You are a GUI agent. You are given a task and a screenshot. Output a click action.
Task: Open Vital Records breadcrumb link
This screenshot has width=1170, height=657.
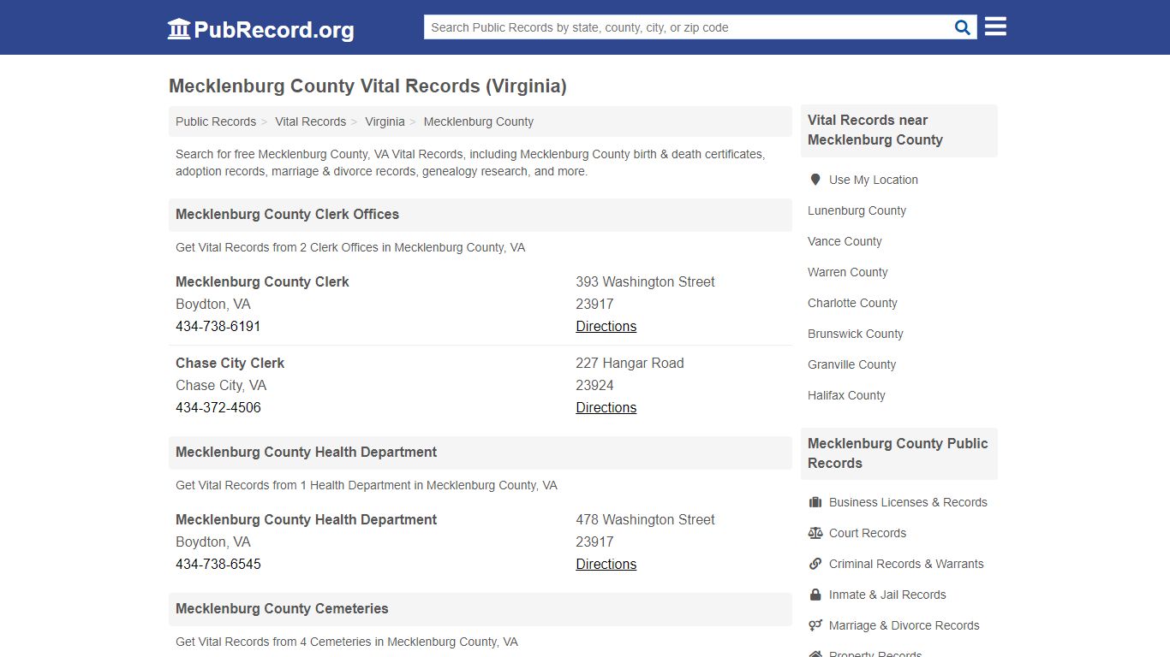tap(310, 121)
